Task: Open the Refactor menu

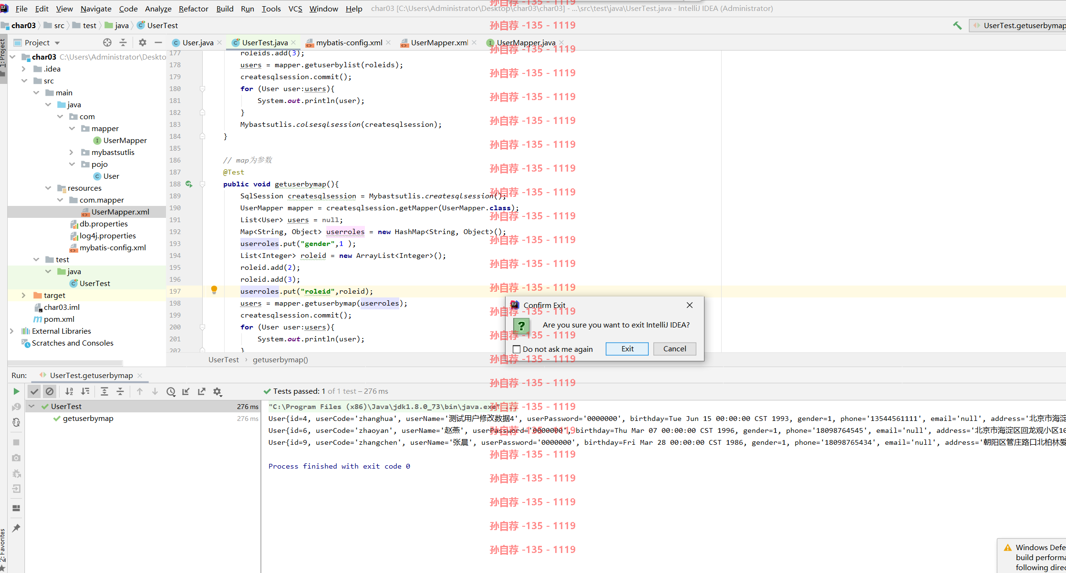Action: [193, 9]
